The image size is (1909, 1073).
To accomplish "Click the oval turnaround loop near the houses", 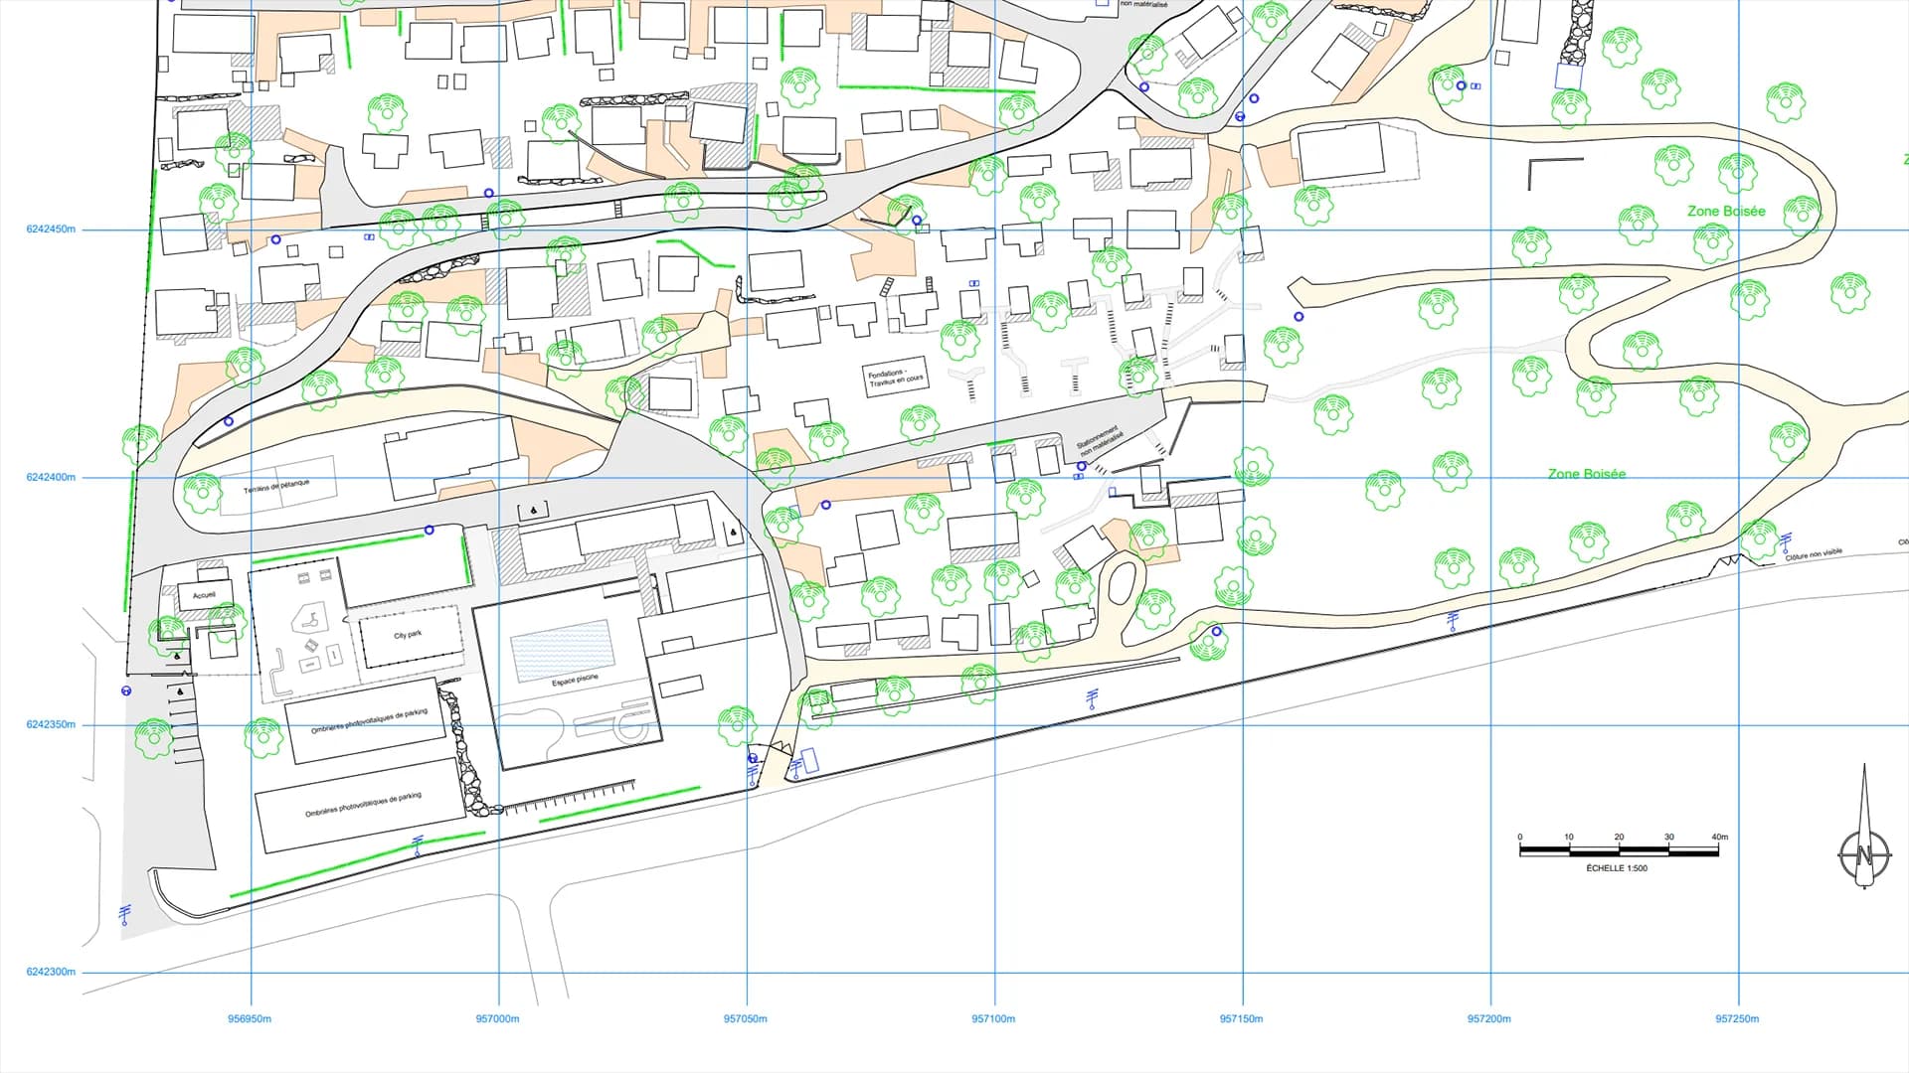I will tap(1122, 582).
